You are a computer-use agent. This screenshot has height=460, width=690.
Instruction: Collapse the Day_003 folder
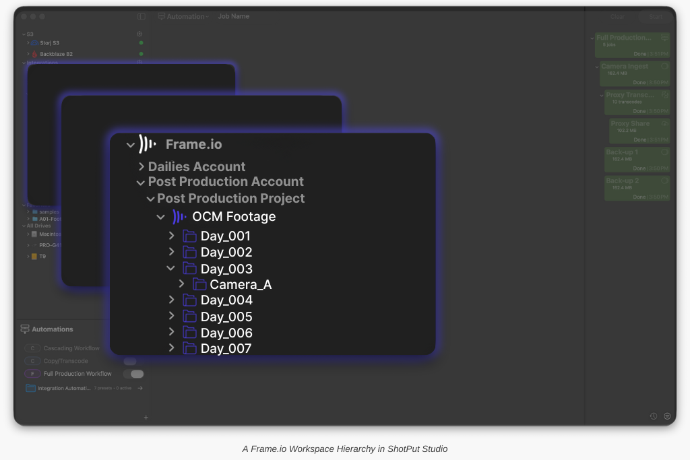pos(171,268)
